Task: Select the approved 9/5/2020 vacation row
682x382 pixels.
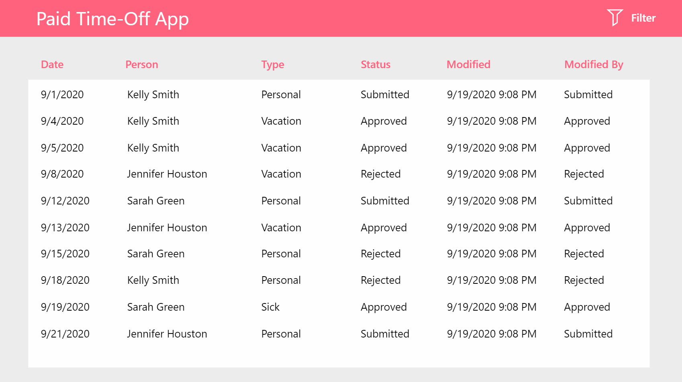Action: (281, 148)
